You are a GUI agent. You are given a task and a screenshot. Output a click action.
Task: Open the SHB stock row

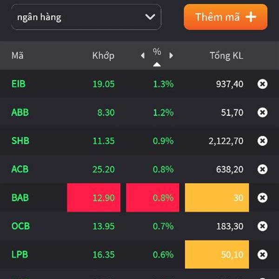click(139, 141)
